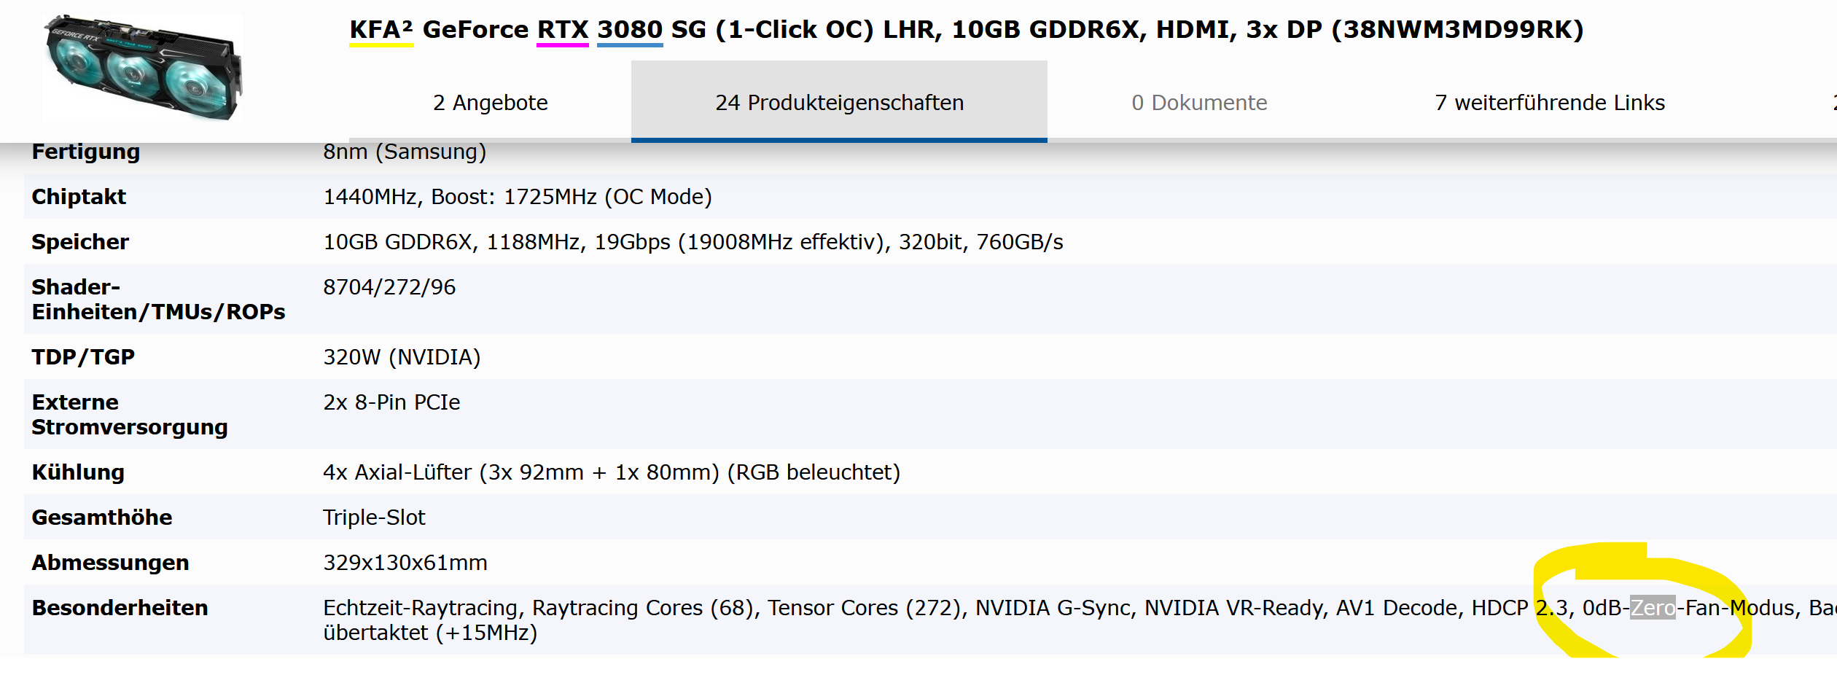Click the KFA² brand link in title
1837x691 pixels.
click(381, 30)
